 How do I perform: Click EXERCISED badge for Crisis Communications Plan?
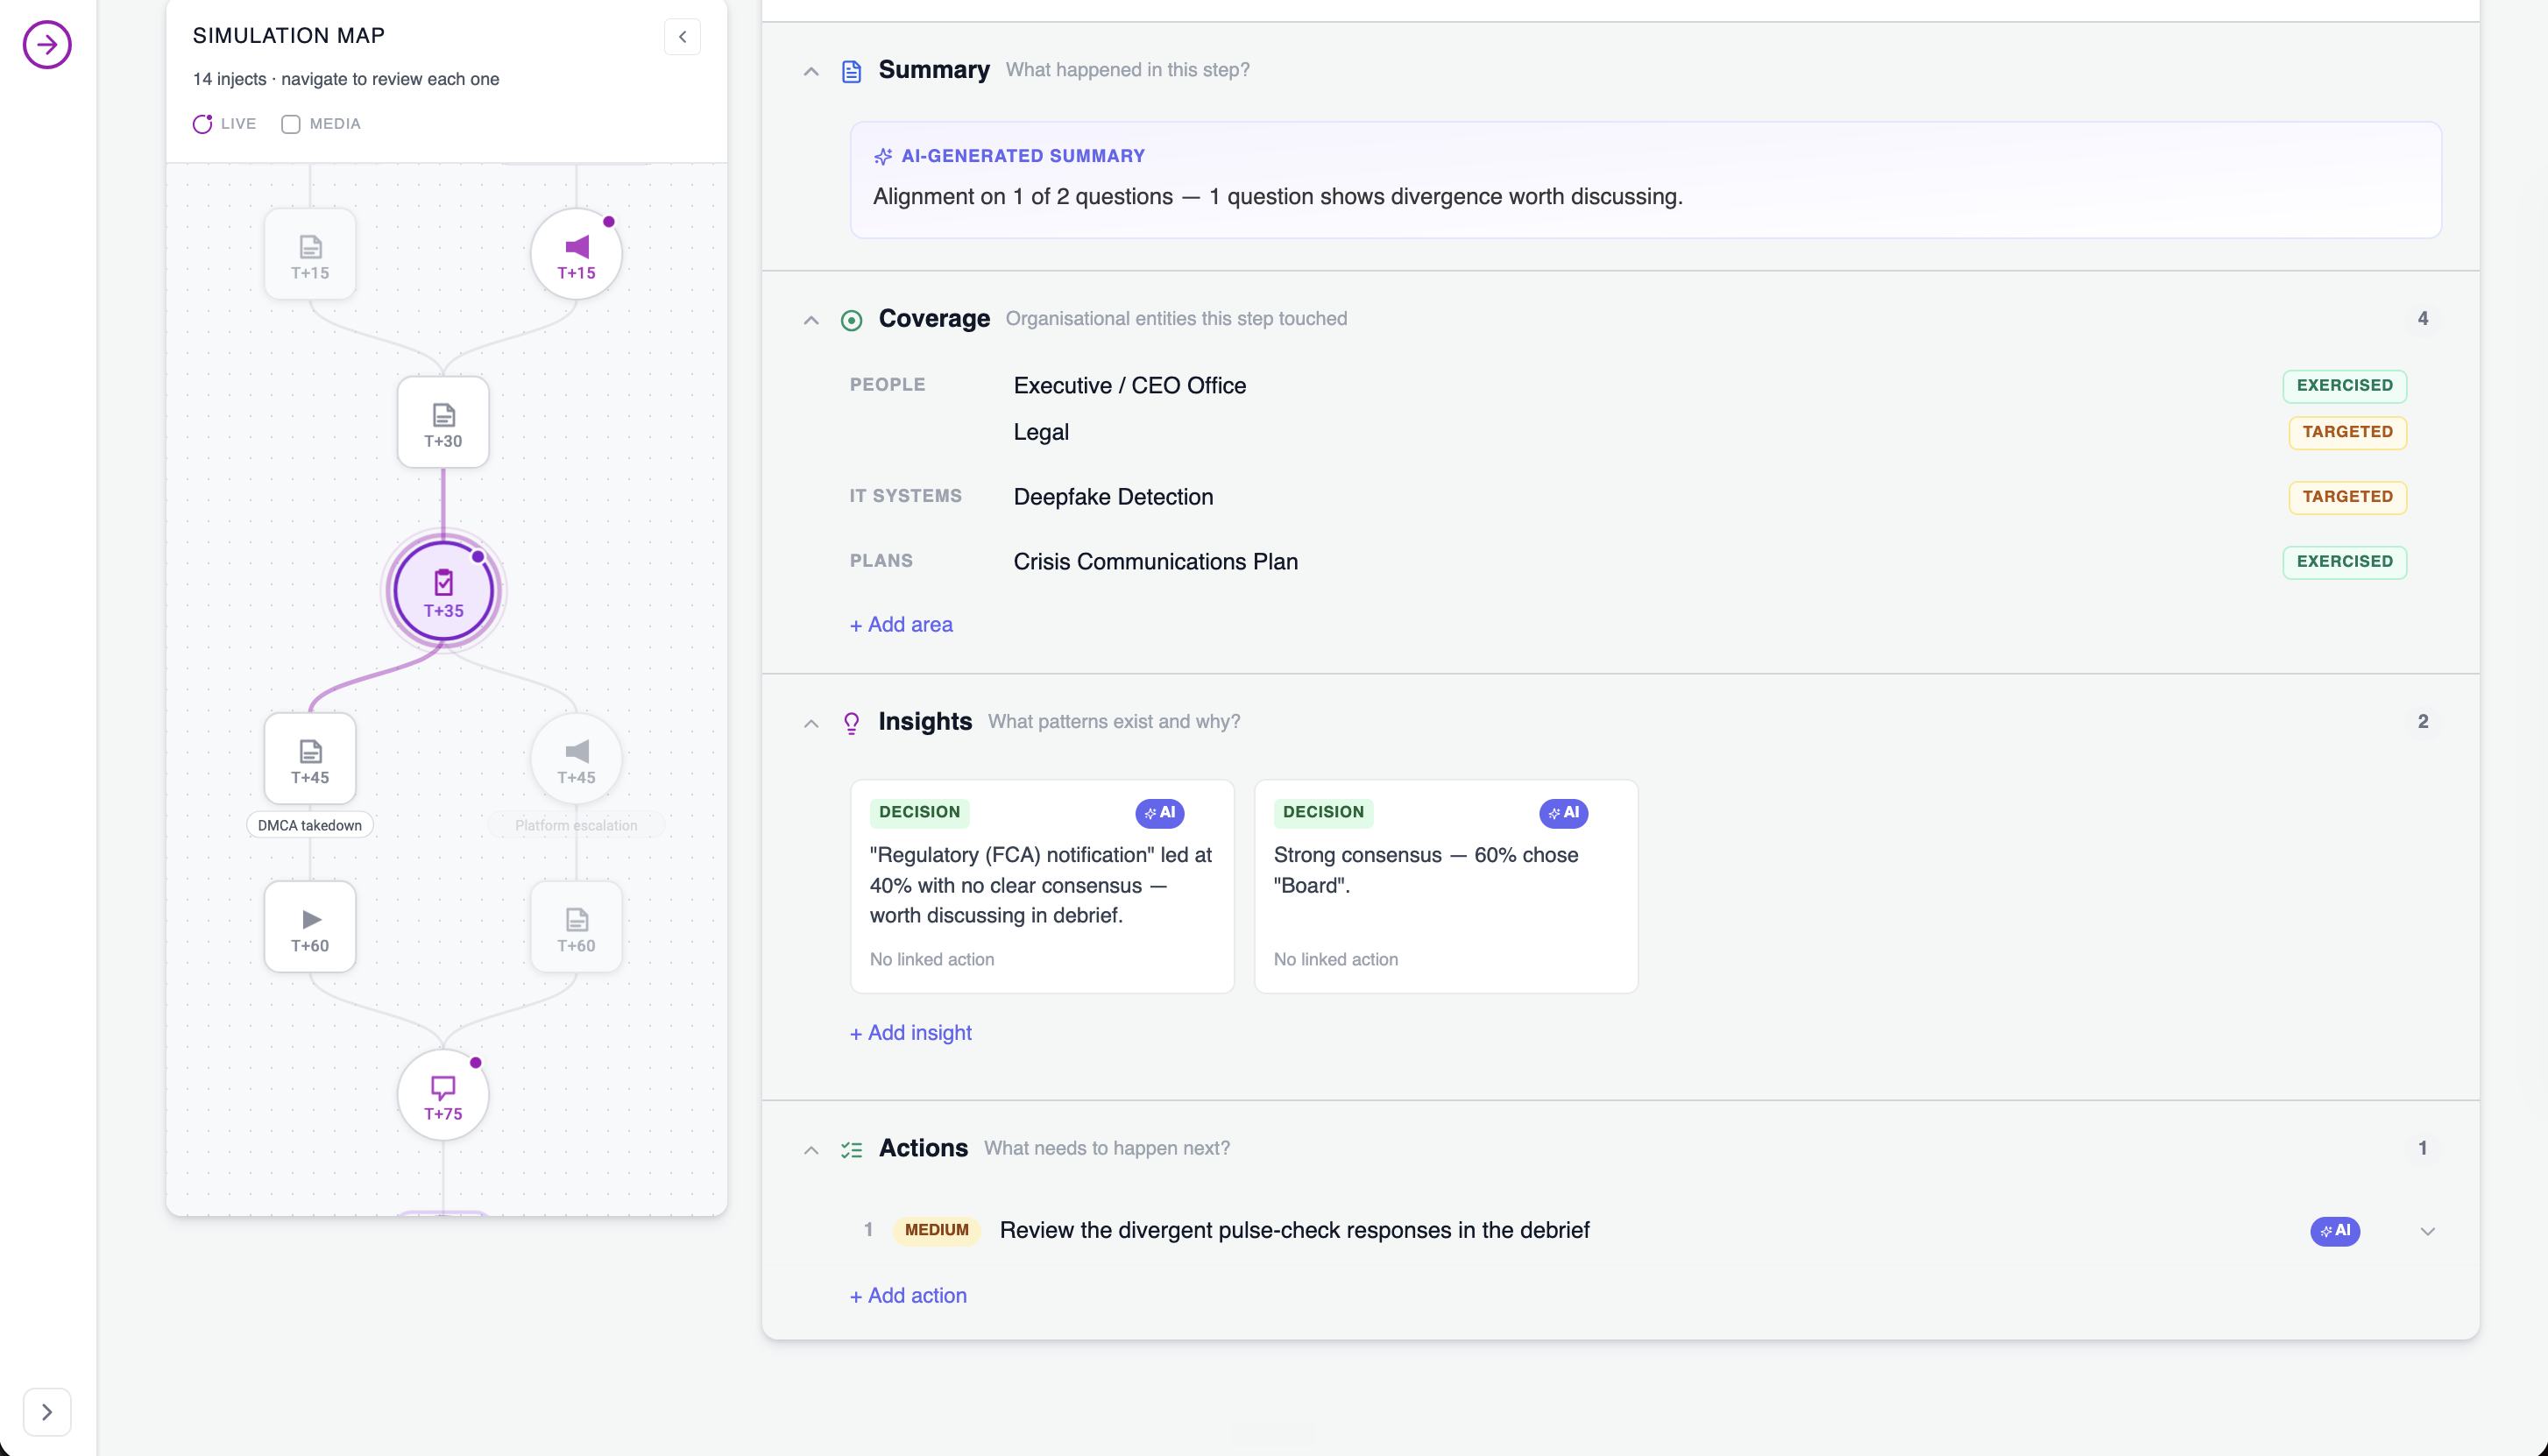click(x=2345, y=562)
